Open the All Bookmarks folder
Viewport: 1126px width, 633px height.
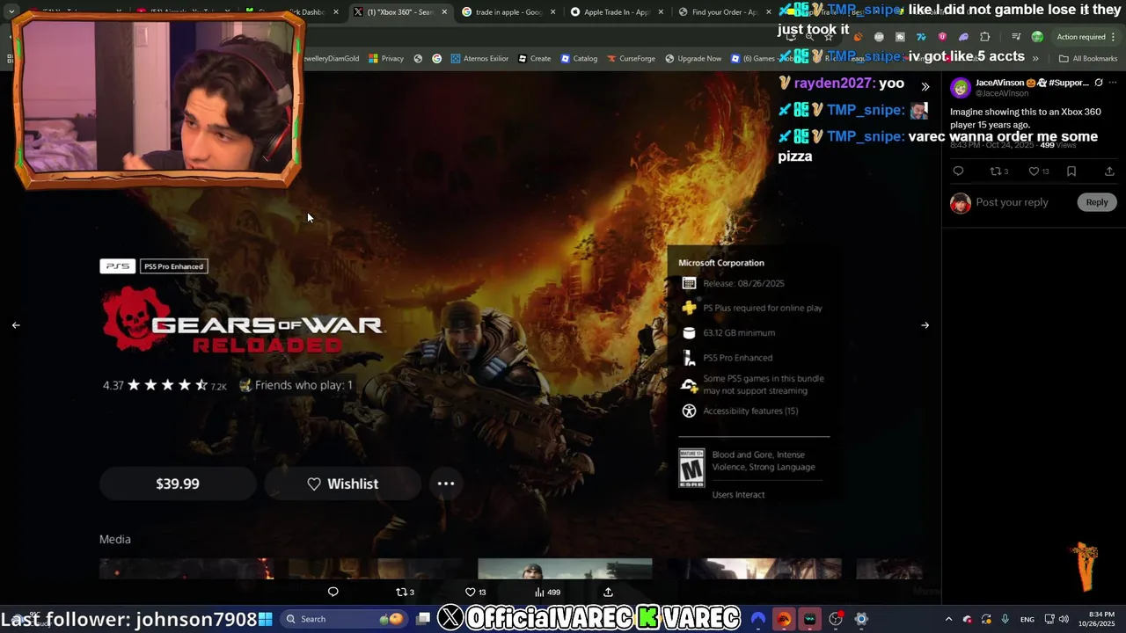coord(1088,59)
